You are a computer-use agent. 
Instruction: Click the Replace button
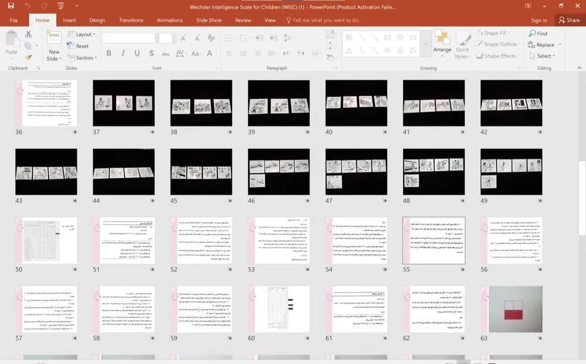[x=541, y=45]
